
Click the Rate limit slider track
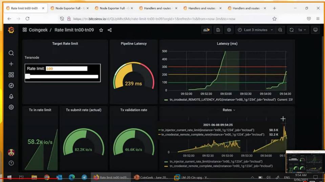62,77
